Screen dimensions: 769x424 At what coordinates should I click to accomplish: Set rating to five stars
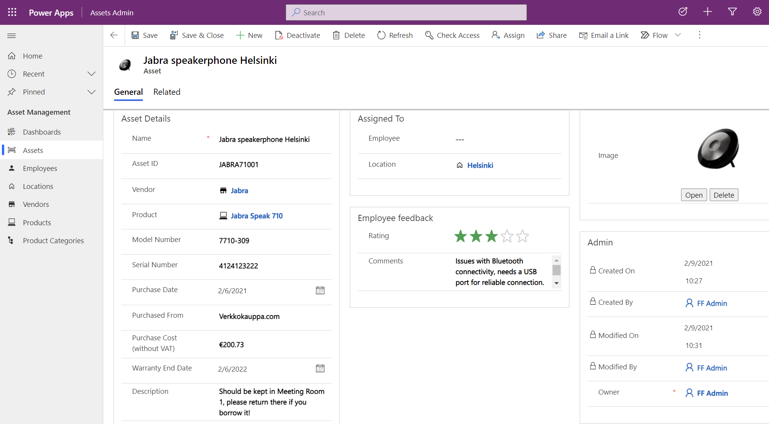pyautogui.click(x=522, y=236)
